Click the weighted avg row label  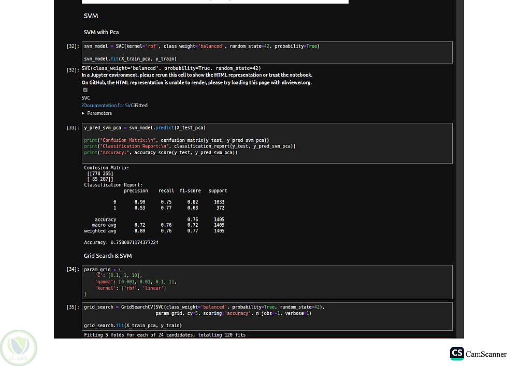[100, 231]
